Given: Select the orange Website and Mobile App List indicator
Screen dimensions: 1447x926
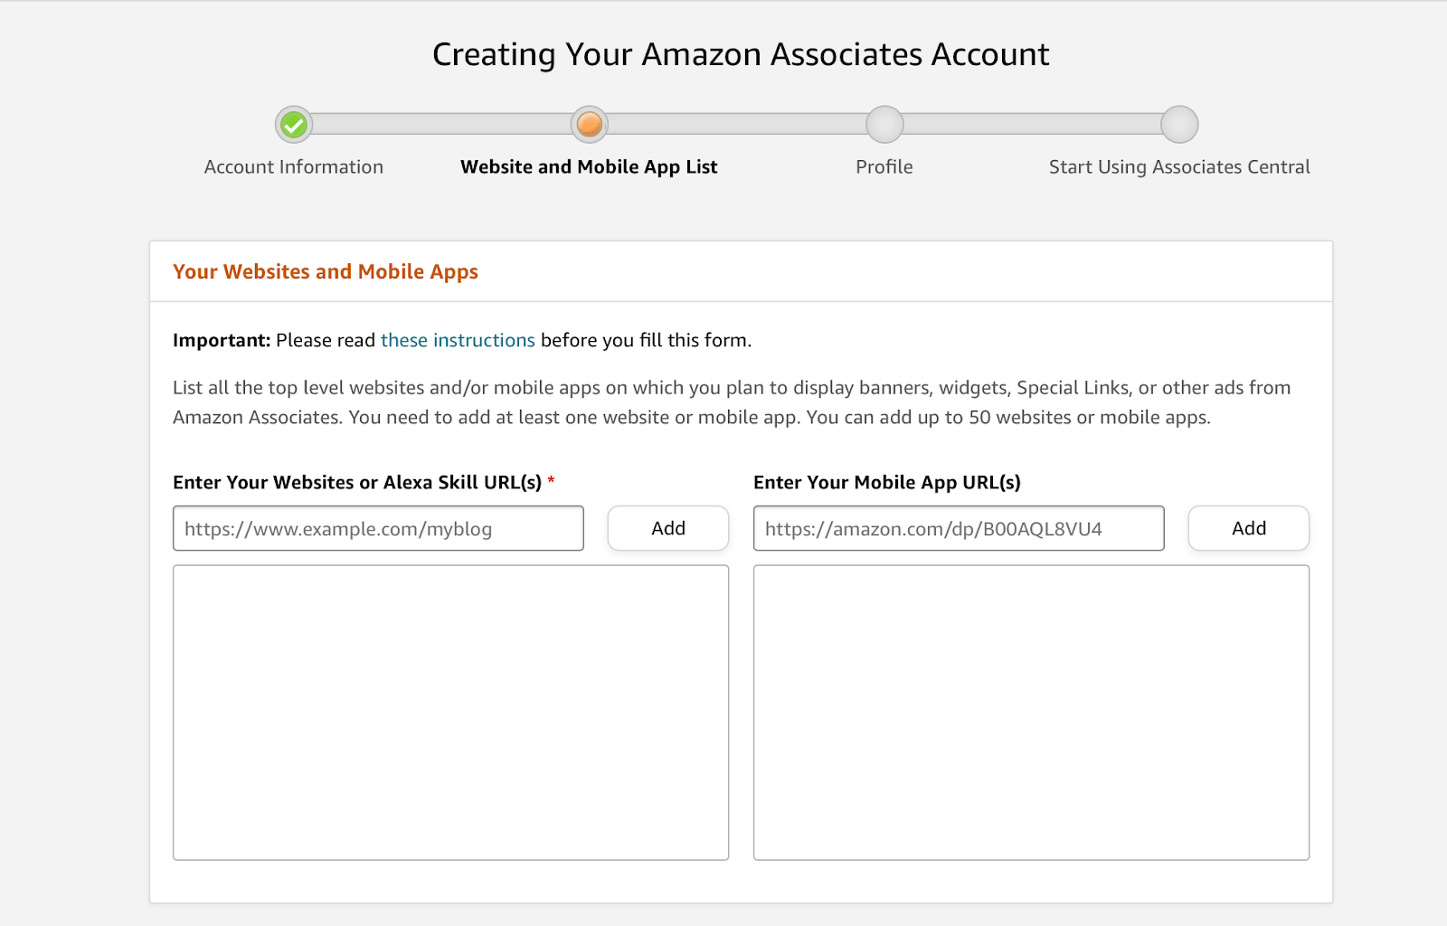Looking at the screenshot, I should tap(589, 125).
